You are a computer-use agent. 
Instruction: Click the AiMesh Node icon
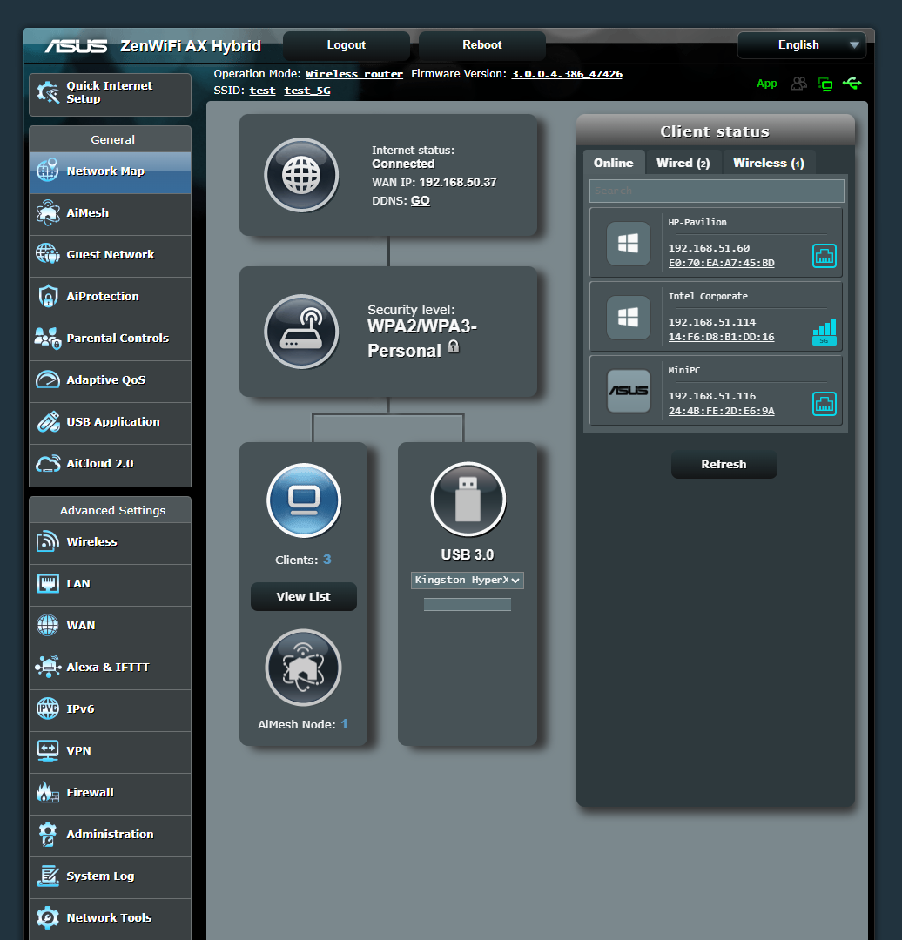pos(303,668)
